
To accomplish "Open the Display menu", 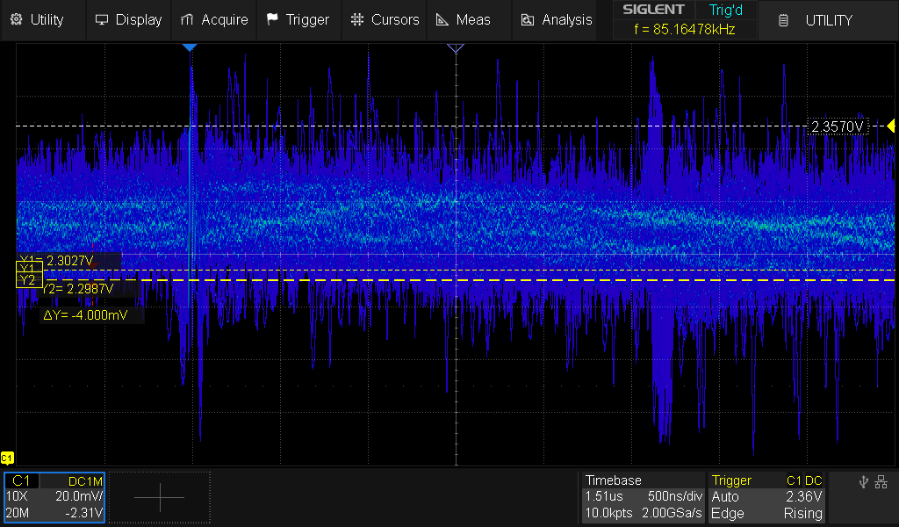I will (128, 19).
